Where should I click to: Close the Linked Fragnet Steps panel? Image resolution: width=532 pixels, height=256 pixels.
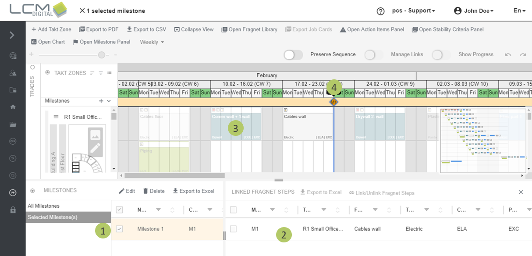[x=521, y=192]
